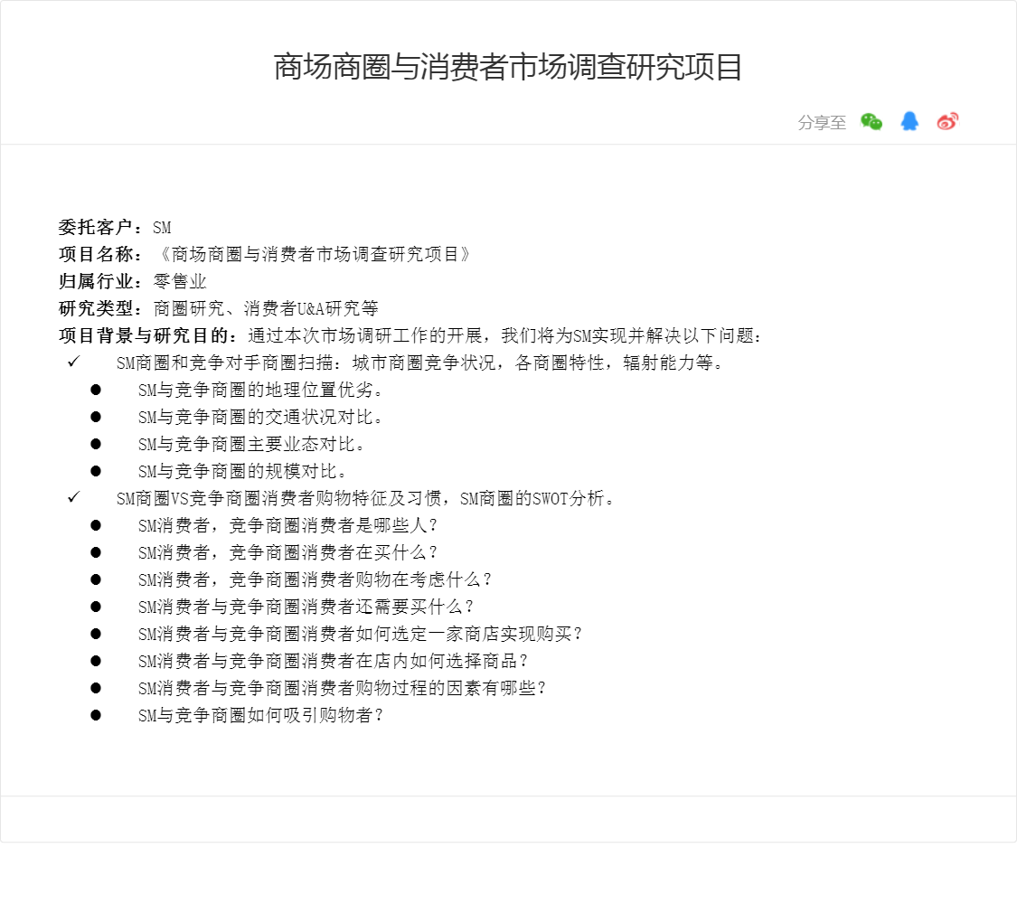Click the bullet 如何选定一家商店实现购买

(361, 635)
